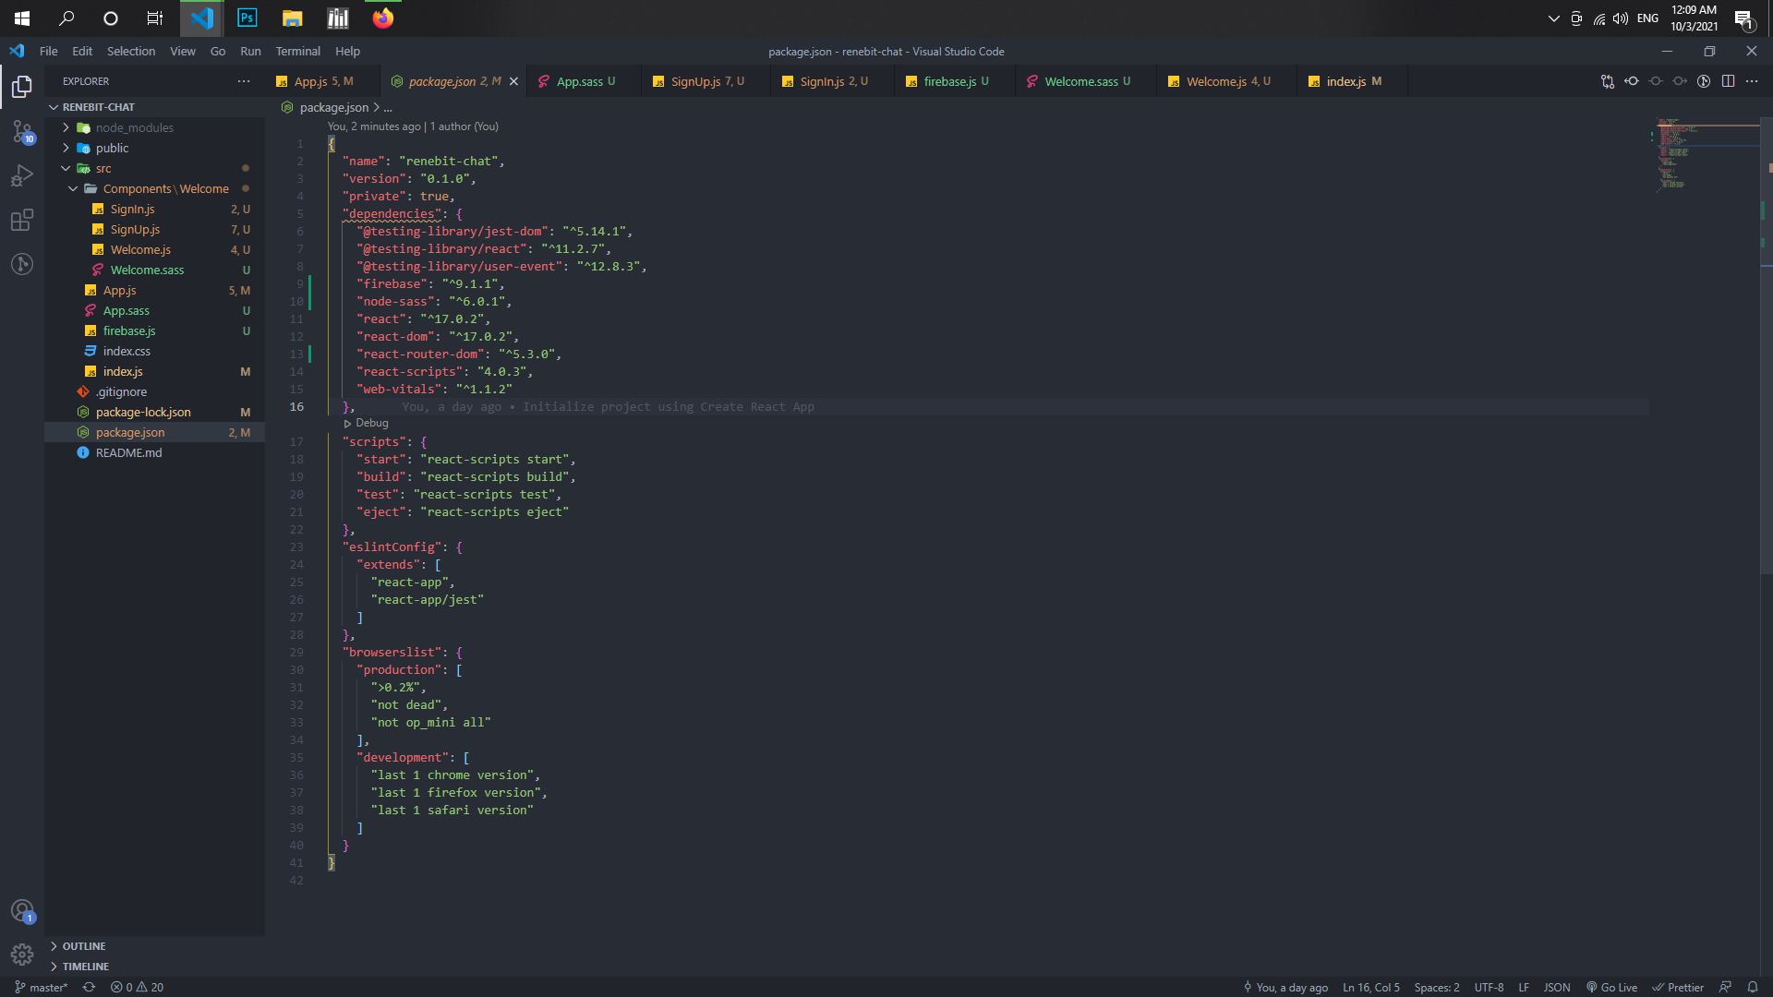Change UTF-8 file encoding
The height and width of the screenshot is (997, 1773).
1489,987
